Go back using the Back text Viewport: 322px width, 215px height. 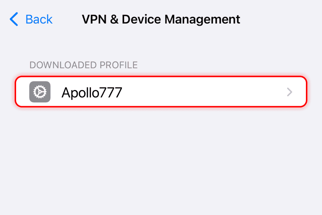point(39,19)
